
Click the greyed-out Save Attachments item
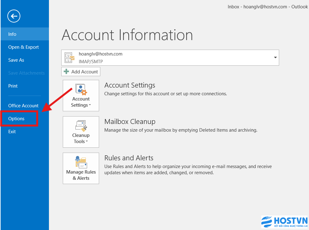26,73
